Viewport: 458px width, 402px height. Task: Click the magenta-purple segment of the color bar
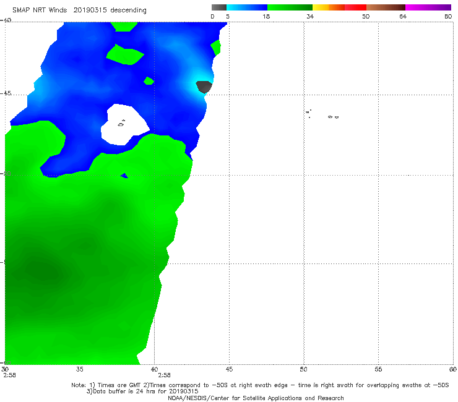[x=428, y=7]
